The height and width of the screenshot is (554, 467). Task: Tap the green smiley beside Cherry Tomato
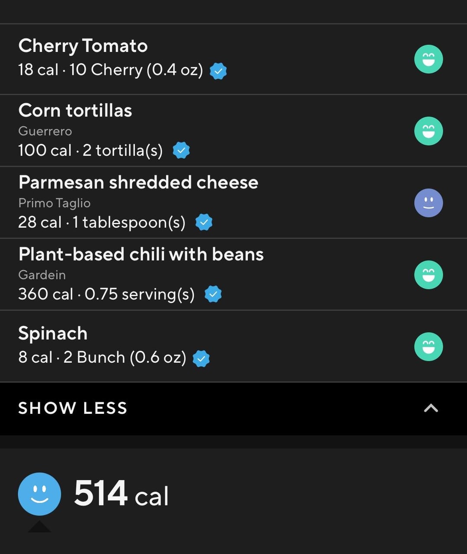pyautogui.click(x=429, y=59)
